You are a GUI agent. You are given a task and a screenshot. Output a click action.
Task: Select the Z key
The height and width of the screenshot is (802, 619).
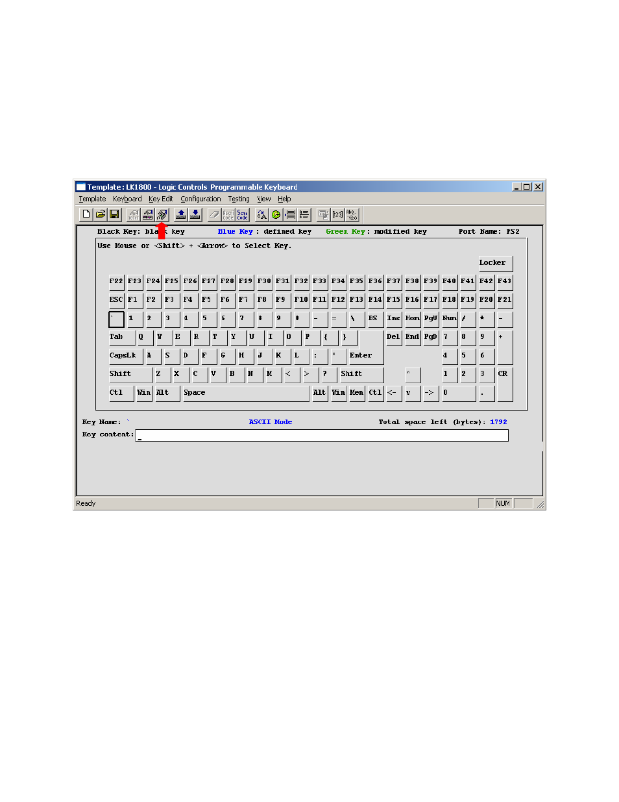click(162, 374)
